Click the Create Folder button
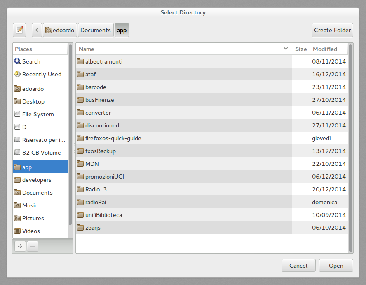Screen dimensions: 366x285 pyautogui.click(x=332, y=30)
